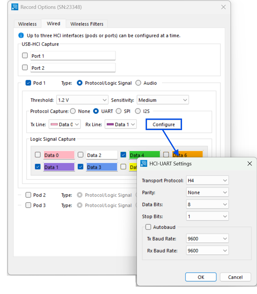Click the Port 1 name field

(x=73, y=56)
